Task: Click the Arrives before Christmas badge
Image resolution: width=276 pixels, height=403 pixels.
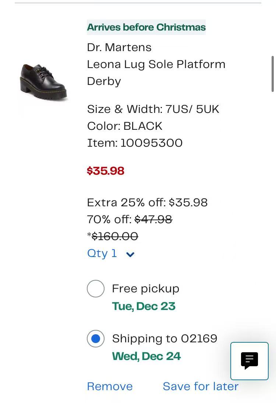Action: tap(146, 27)
